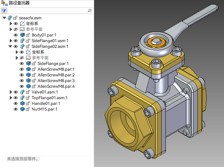This screenshot has height=167, width=224.
Task: Click the SideFlange.par:1 part icon
Action: tap(29, 64)
